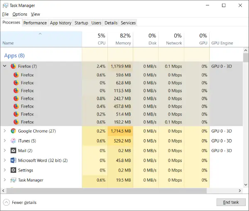Sort processes by the CPU column header
249x211 pixels.
click(95, 39)
